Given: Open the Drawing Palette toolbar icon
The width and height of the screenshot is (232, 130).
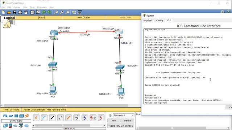Looking at the screenshot, I should (74, 12).
